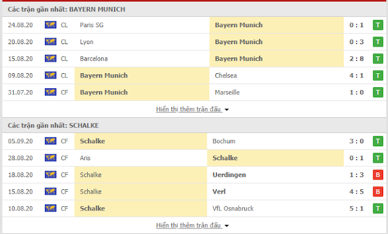
Task: Click the green T badge for Marseille match
Action: pos(378,93)
